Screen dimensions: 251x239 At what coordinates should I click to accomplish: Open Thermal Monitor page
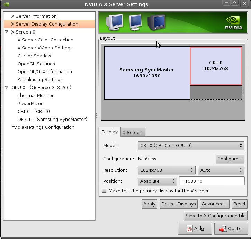36,95
